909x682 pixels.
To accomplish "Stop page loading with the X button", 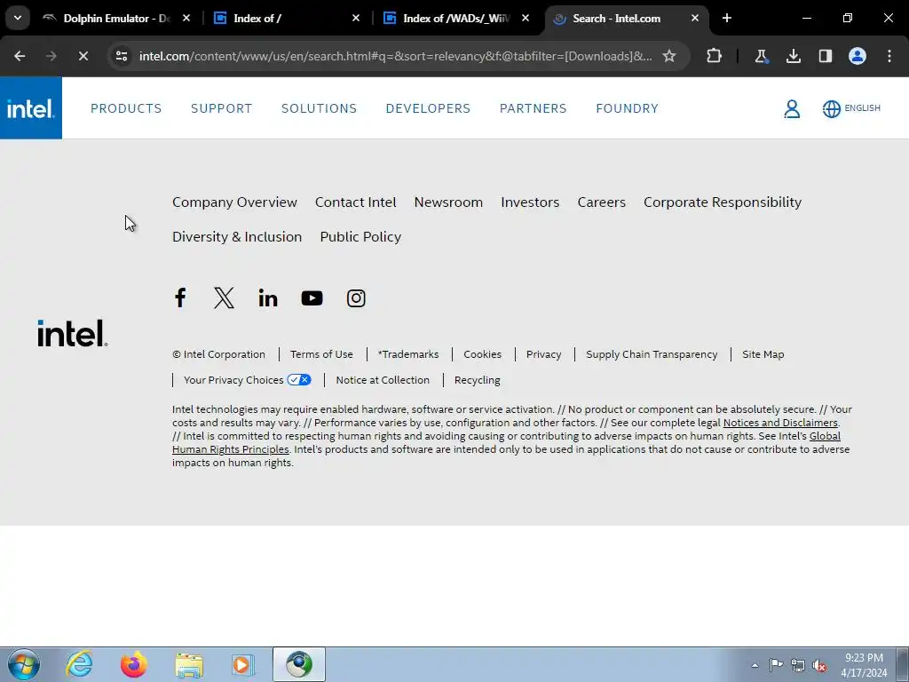I will [83, 56].
